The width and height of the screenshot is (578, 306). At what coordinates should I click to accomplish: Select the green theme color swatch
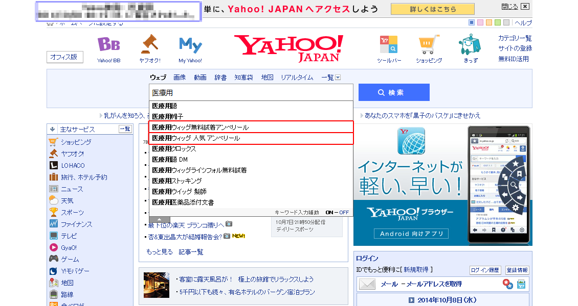click(498, 23)
